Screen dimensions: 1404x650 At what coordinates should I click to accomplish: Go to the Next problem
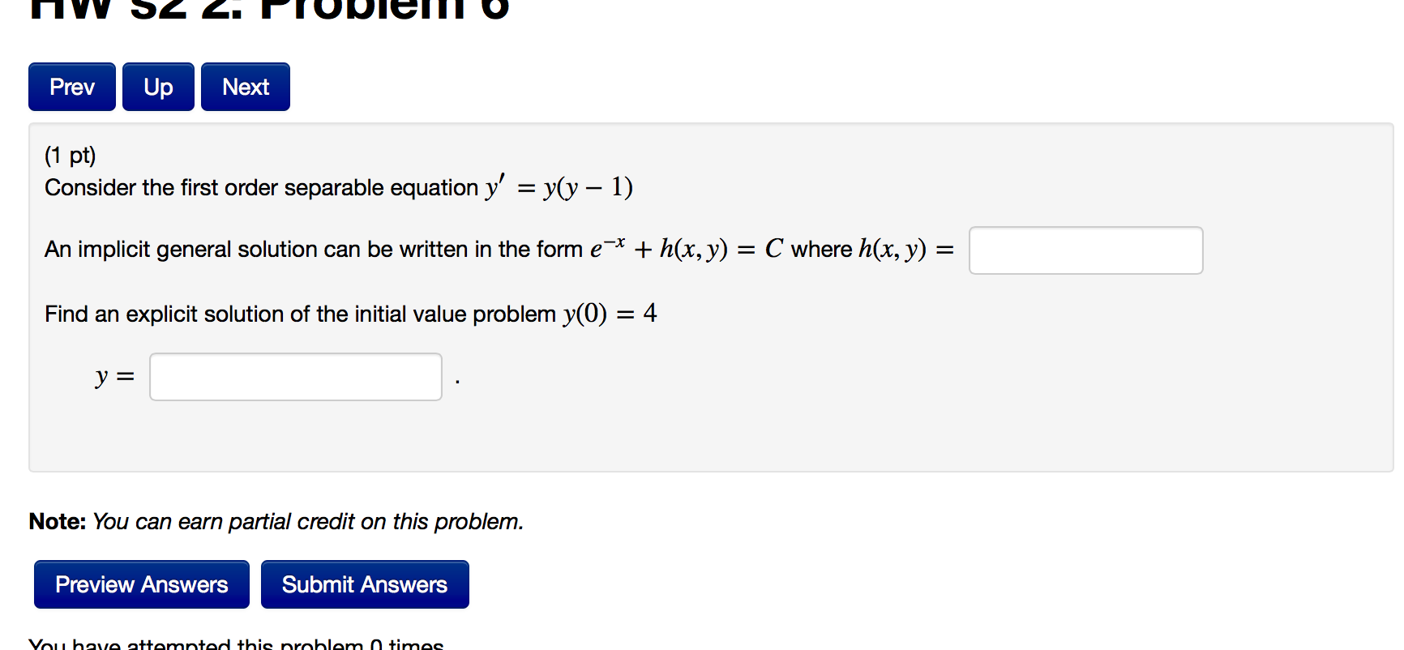[x=246, y=87]
